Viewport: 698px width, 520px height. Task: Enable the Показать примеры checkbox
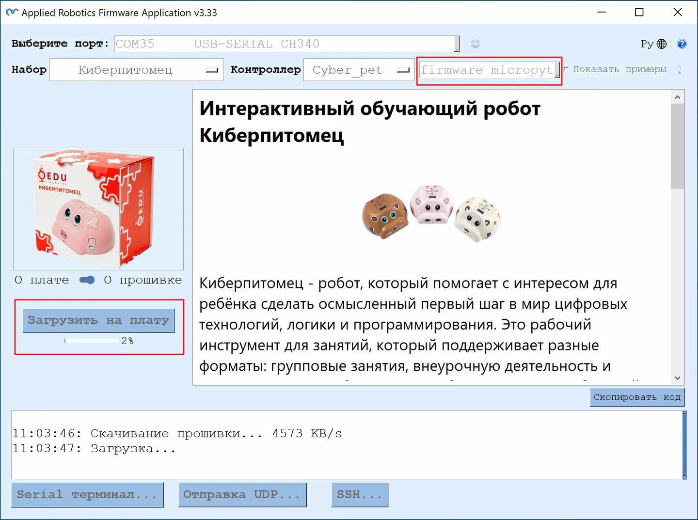[x=566, y=69]
